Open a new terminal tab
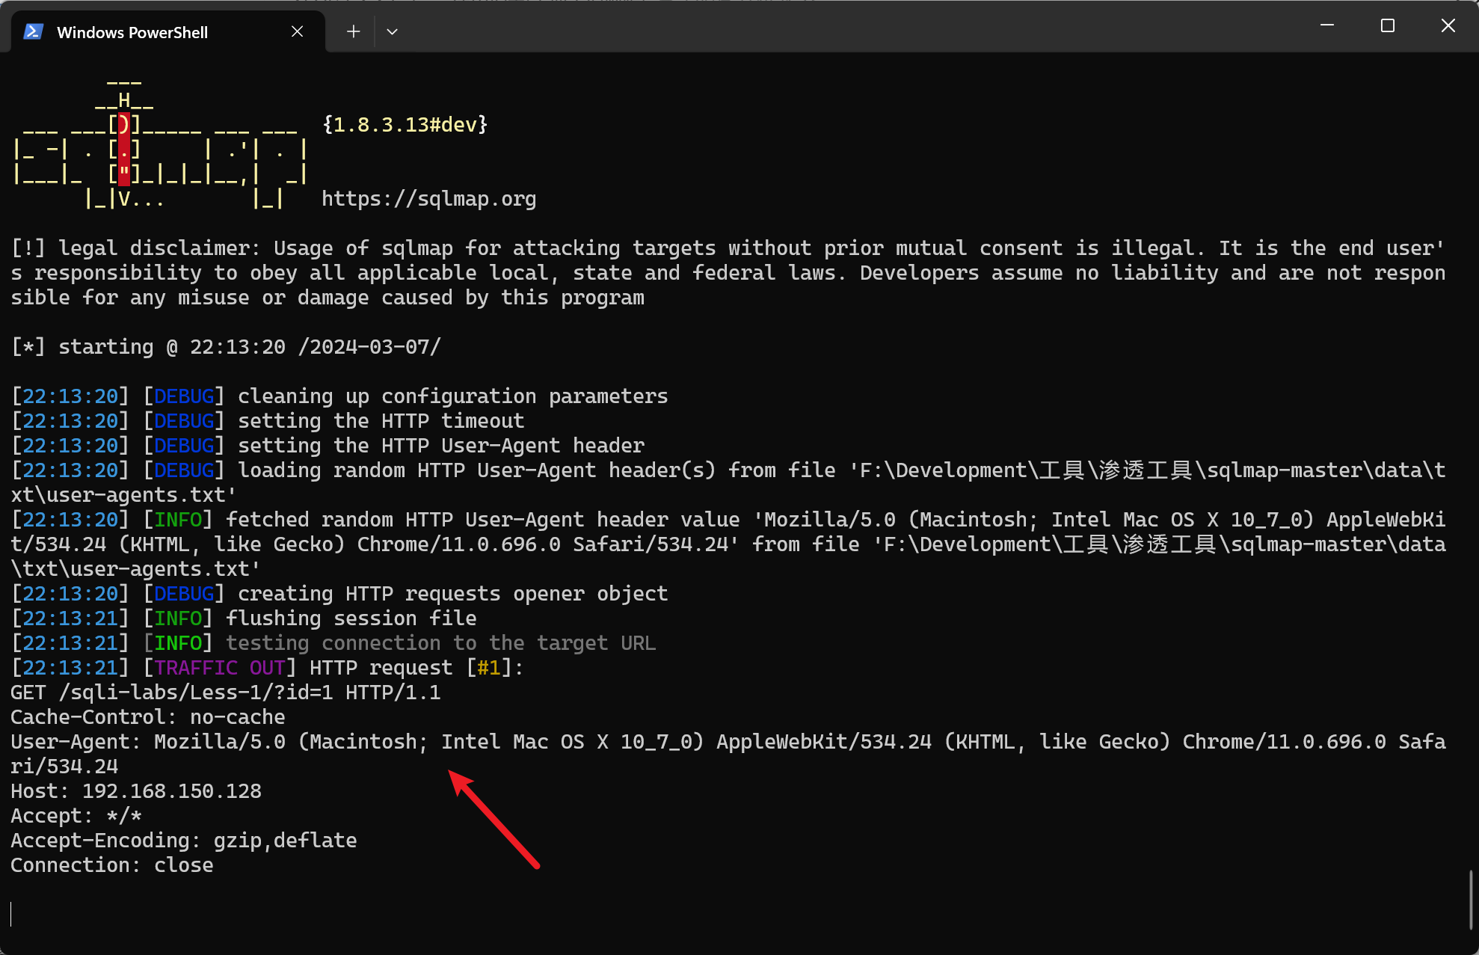1479x955 pixels. coord(354,31)
